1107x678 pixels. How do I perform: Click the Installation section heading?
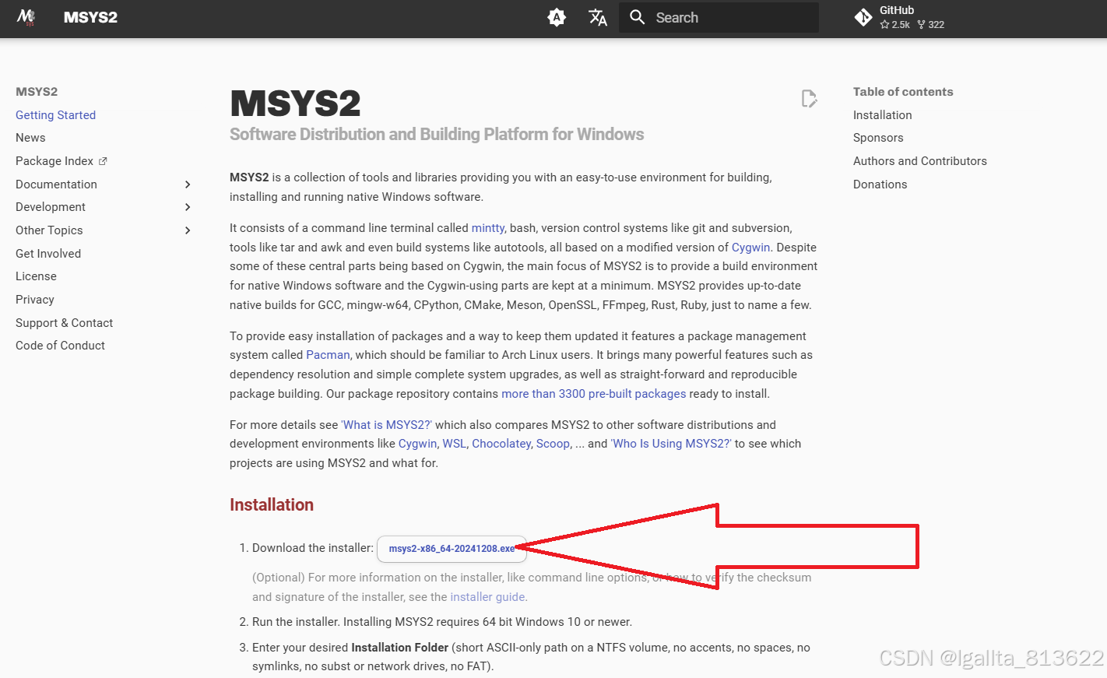pyautogui.click(x=272, y=505)
